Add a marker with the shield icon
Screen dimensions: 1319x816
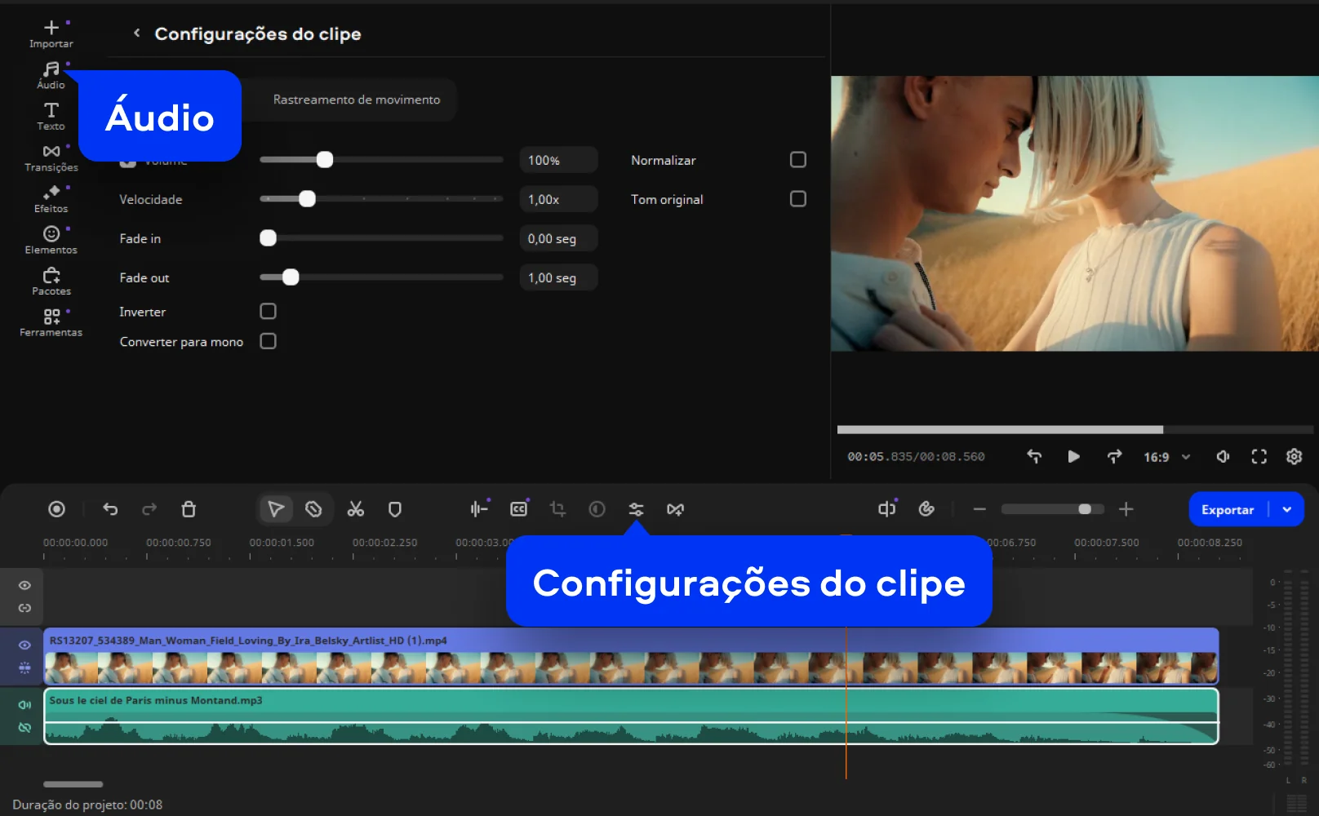395,509
